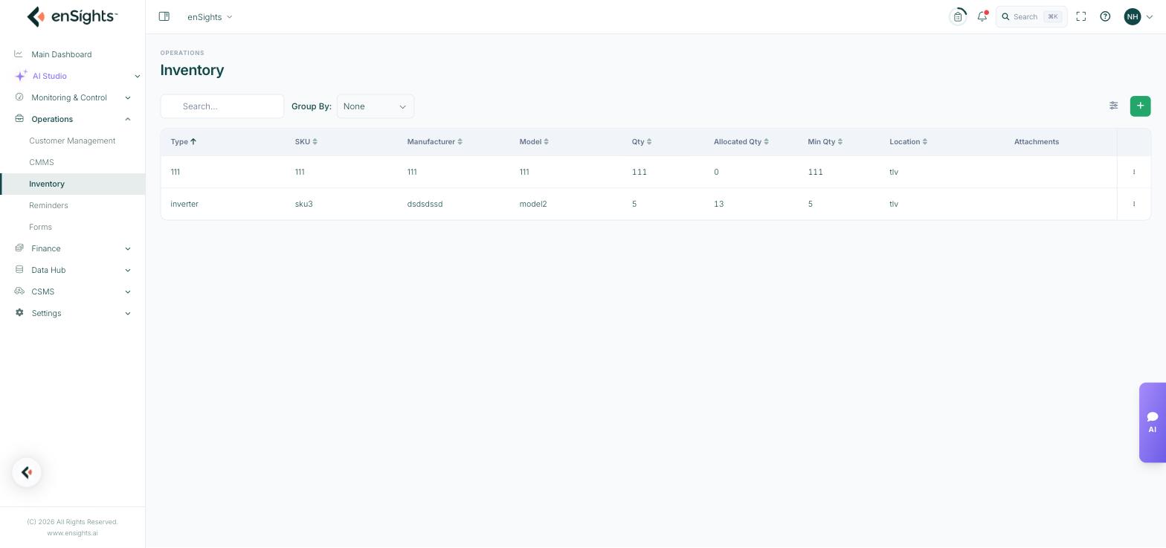Viewport: 1166px width, 548px height.
Task: Open Customer Management page
Action: [x=72, y=141]
